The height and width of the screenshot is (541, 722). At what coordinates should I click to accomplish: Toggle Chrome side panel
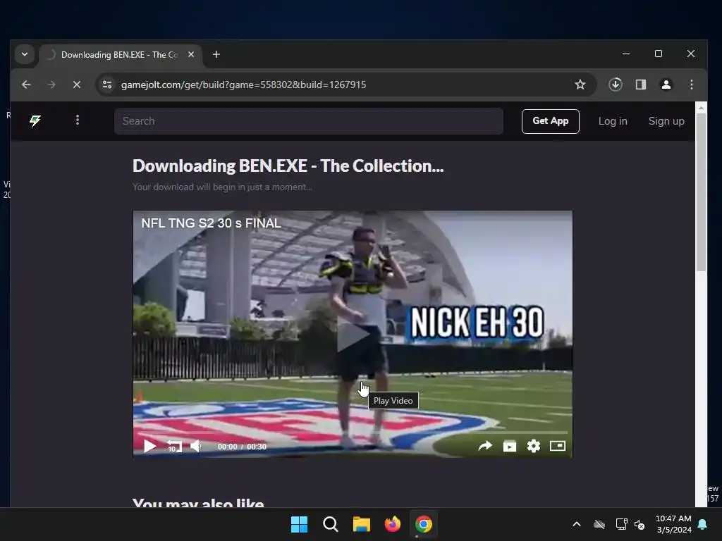tap(640, 85)
